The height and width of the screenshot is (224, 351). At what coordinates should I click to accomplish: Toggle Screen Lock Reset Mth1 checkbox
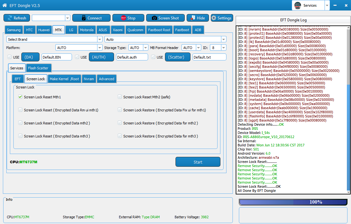coord(20,97)
